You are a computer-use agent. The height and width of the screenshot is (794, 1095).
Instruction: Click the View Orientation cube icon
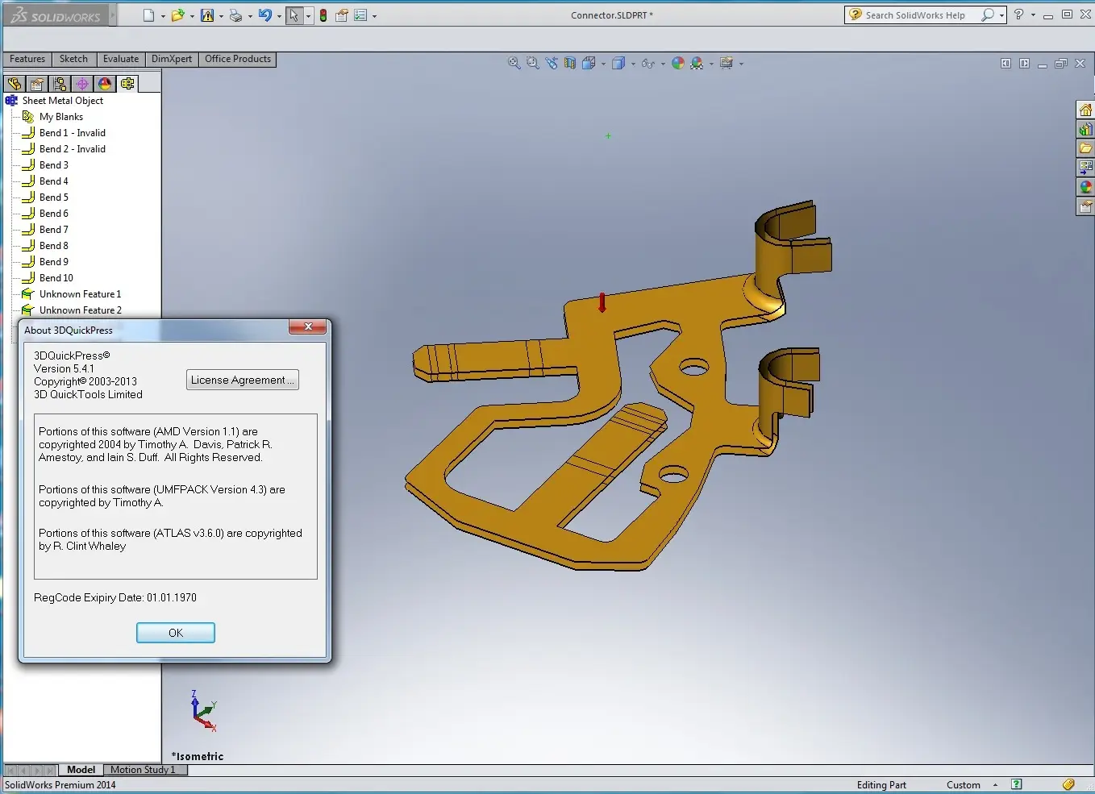[x=589, y=63]
